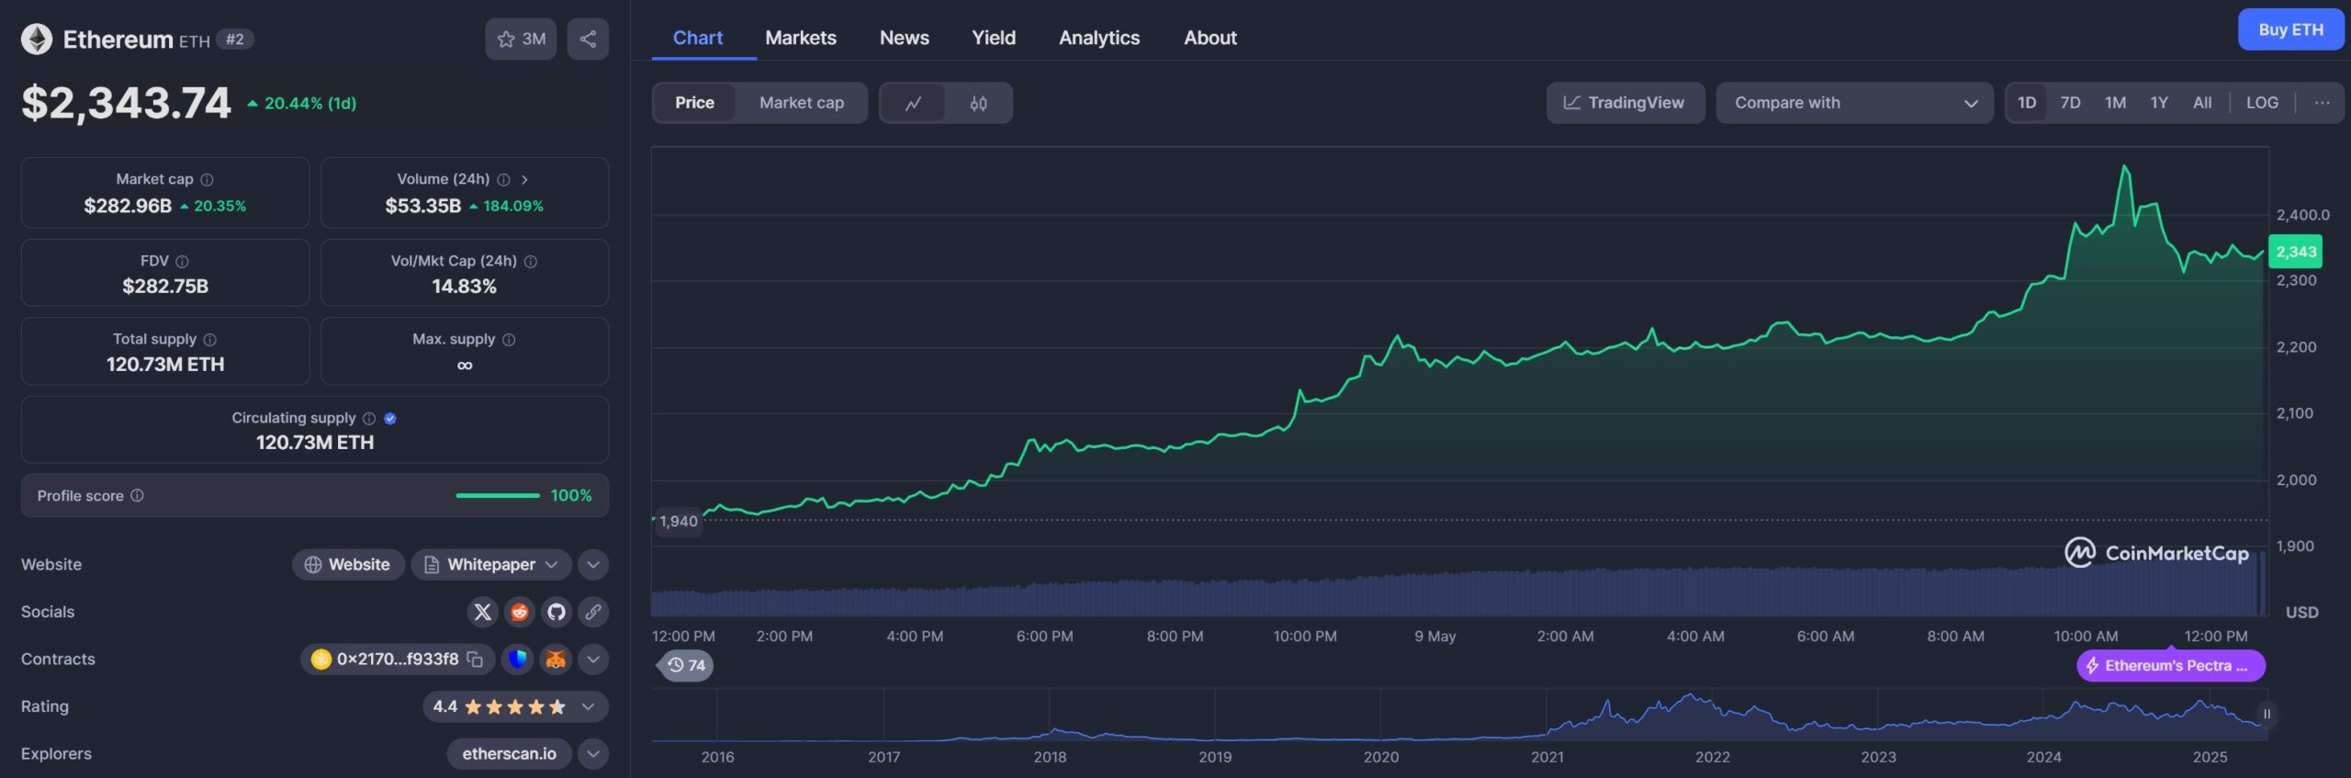Click the rank #2 badge
Screen dimensions: 2351x778
click(x=235, y=39)
